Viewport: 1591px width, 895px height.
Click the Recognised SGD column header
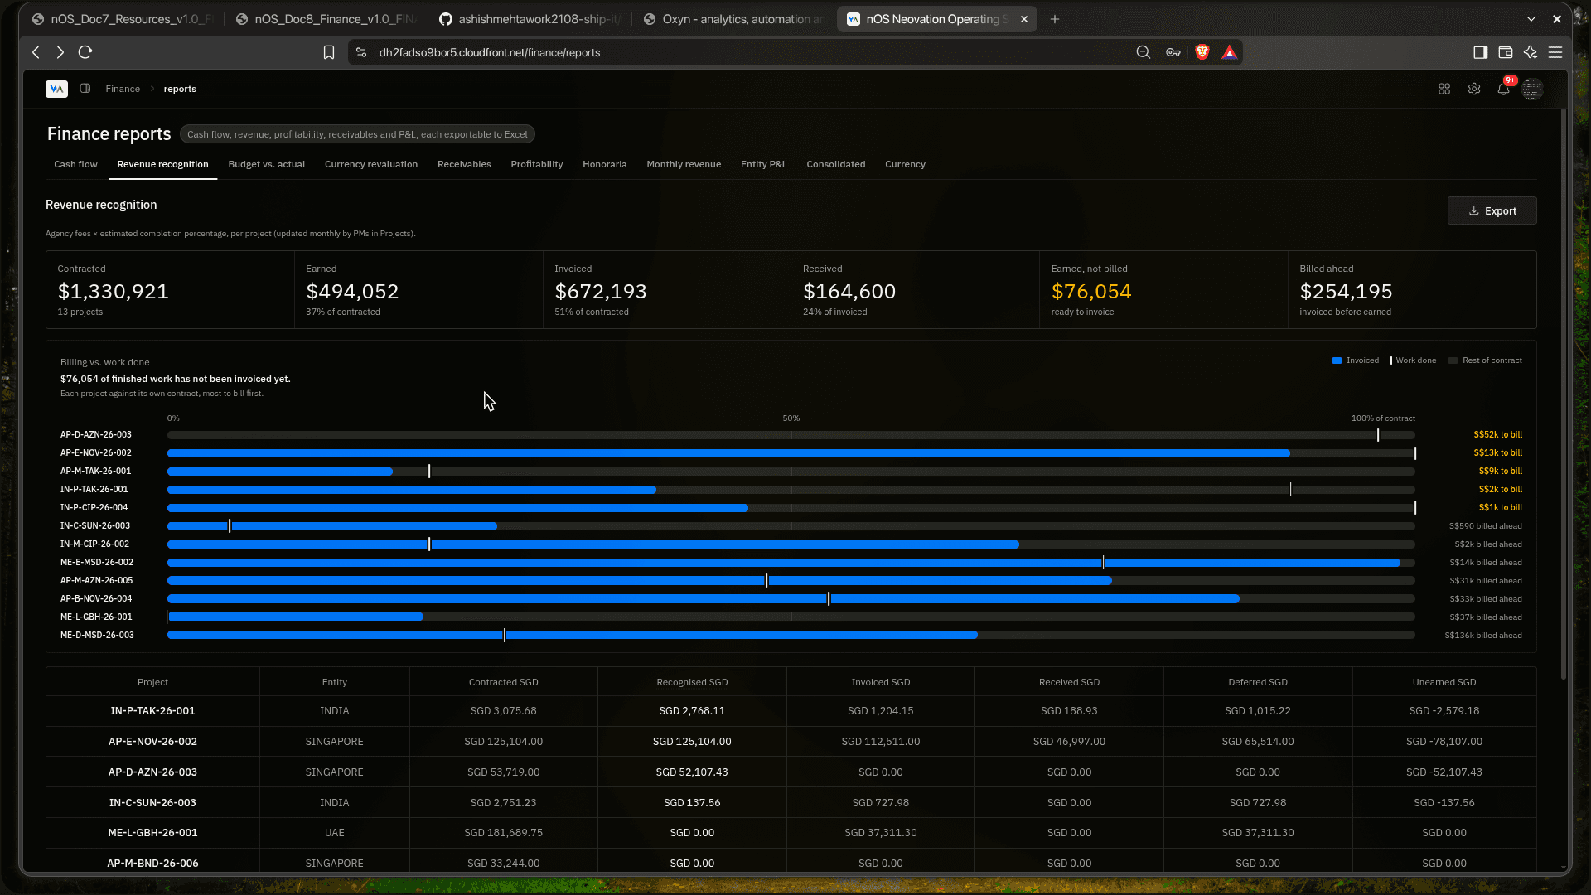pyautogui.click(x=692, y=682)
